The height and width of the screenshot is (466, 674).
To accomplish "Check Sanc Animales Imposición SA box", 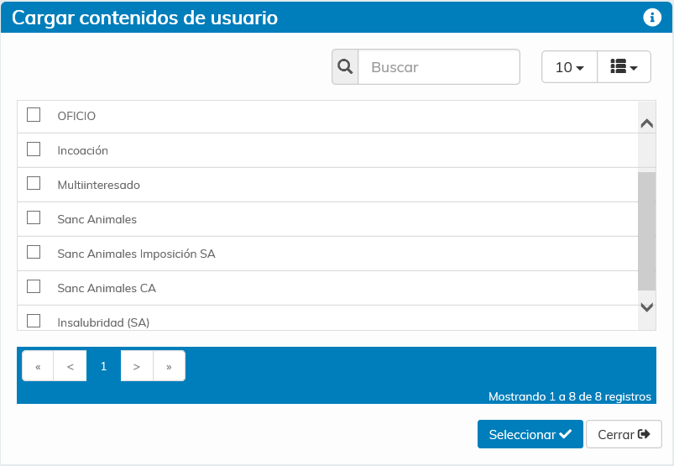I will tap(34, 253).
